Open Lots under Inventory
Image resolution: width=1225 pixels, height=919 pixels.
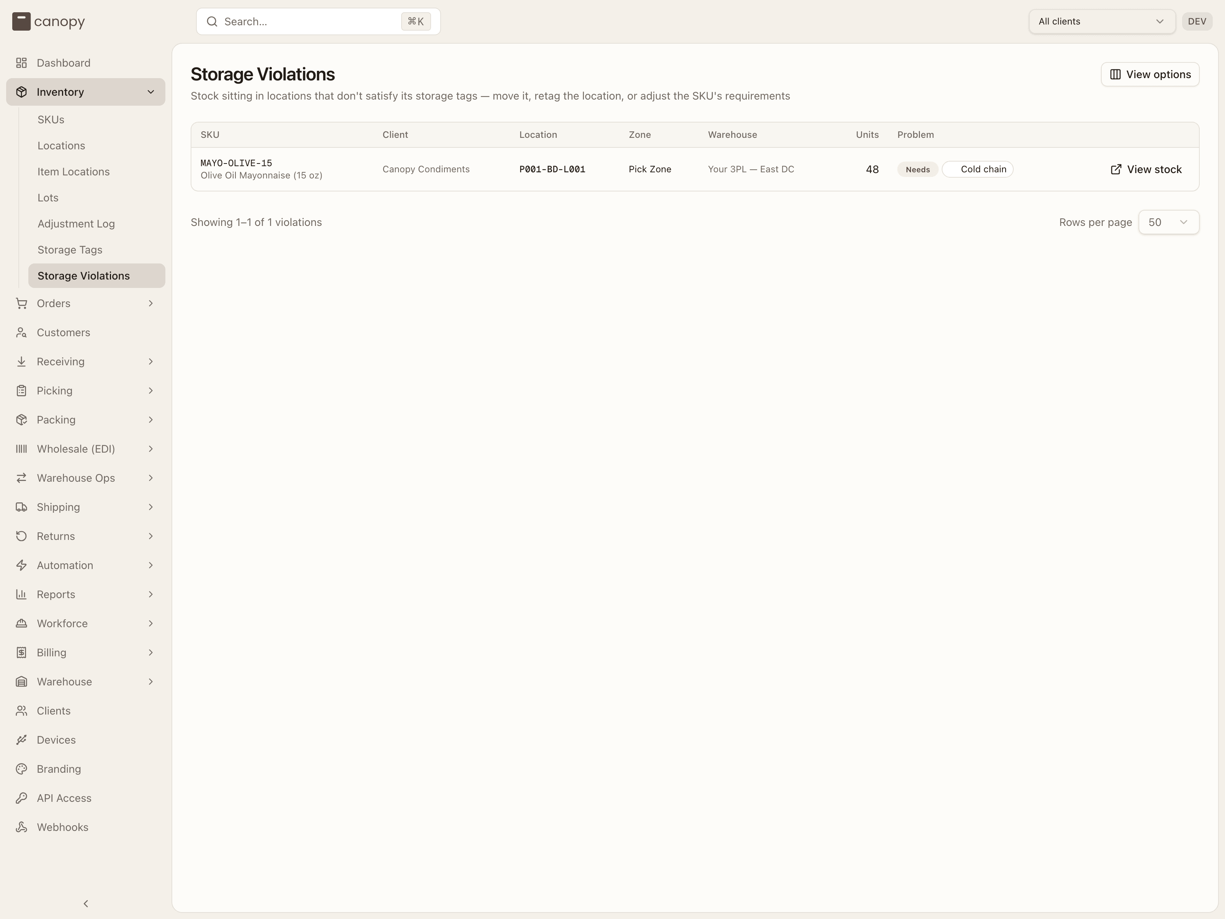click(96, 198)
